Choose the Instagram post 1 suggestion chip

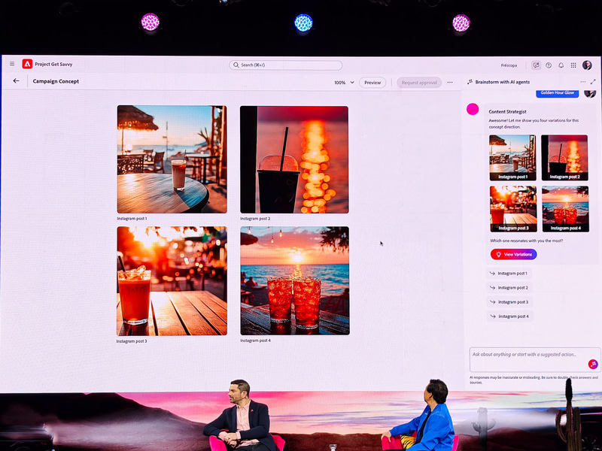pyautogui.click(x=509, y=274)
